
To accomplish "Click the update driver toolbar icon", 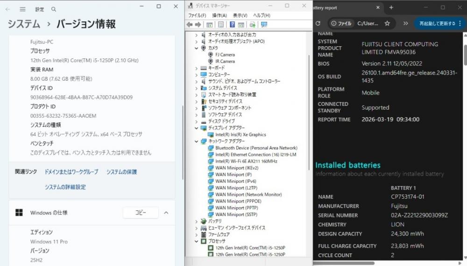I will 253,25.
